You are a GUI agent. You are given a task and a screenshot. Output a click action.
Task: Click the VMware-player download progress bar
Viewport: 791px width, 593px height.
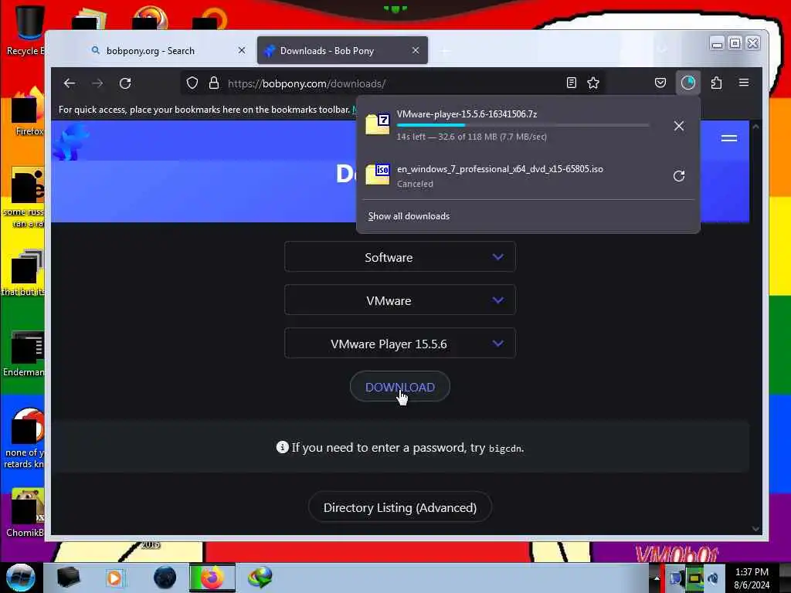click(x=523, y=125)
